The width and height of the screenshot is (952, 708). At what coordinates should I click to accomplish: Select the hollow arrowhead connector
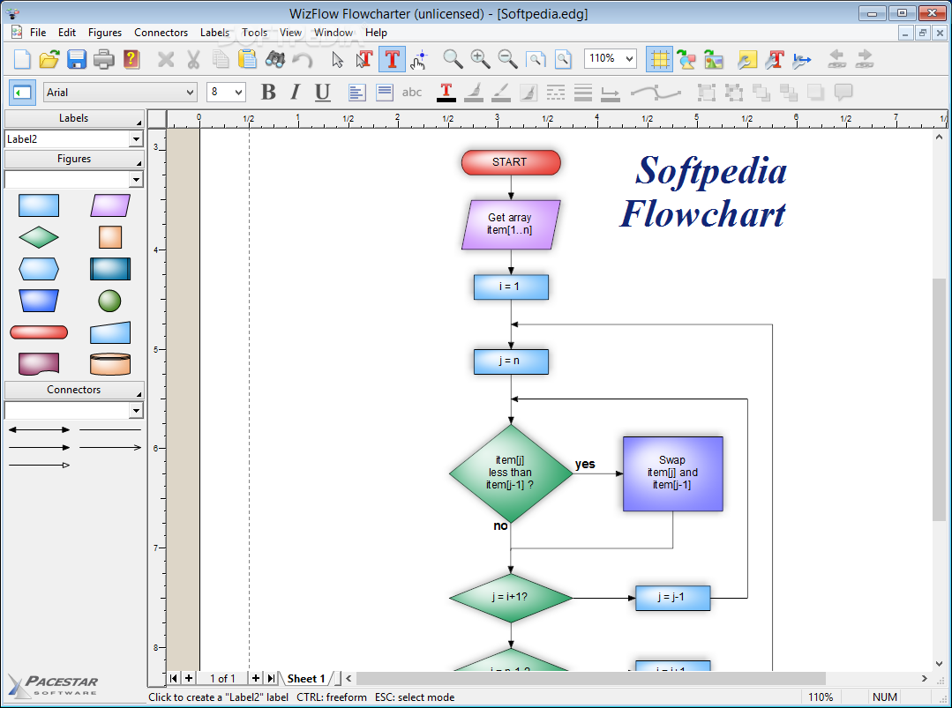tap(39, 466)
